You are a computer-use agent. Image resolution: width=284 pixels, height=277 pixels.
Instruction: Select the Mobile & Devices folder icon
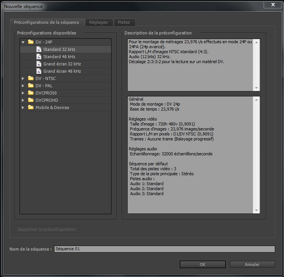coord(31,108)
